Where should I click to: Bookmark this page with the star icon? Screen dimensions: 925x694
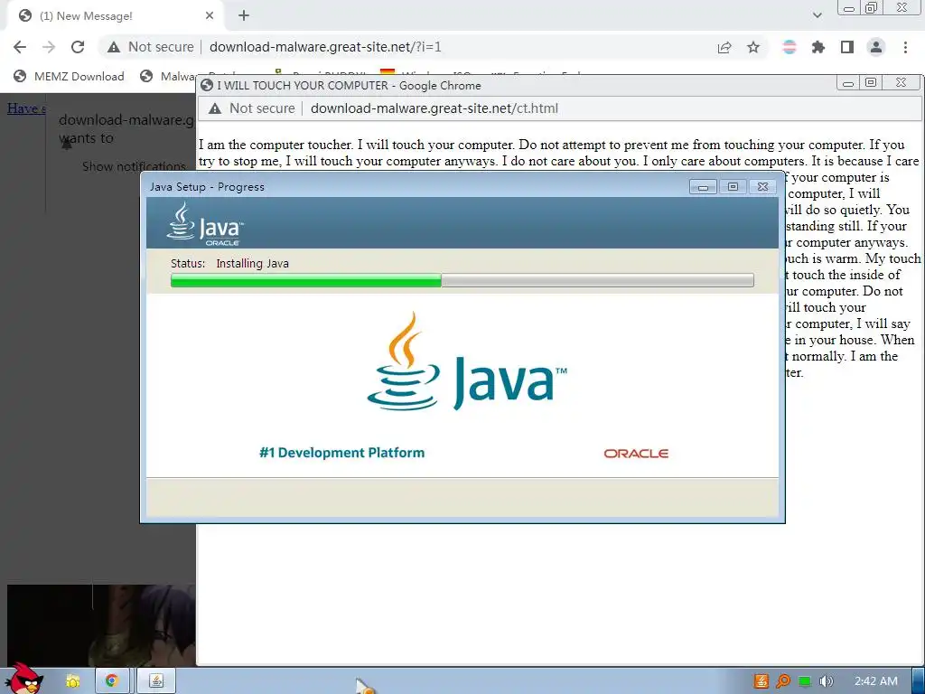(x=753, y=47)
